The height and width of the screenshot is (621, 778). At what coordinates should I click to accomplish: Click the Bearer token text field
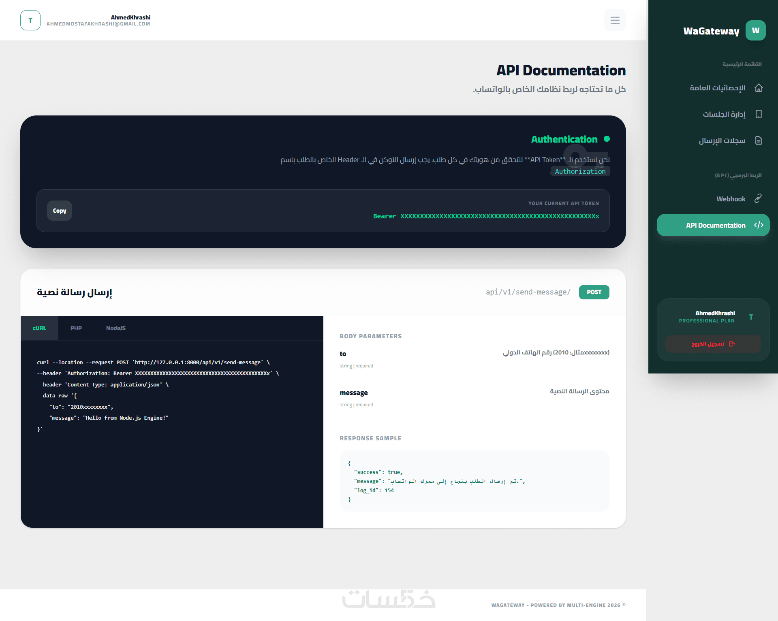tap(486, 216)
